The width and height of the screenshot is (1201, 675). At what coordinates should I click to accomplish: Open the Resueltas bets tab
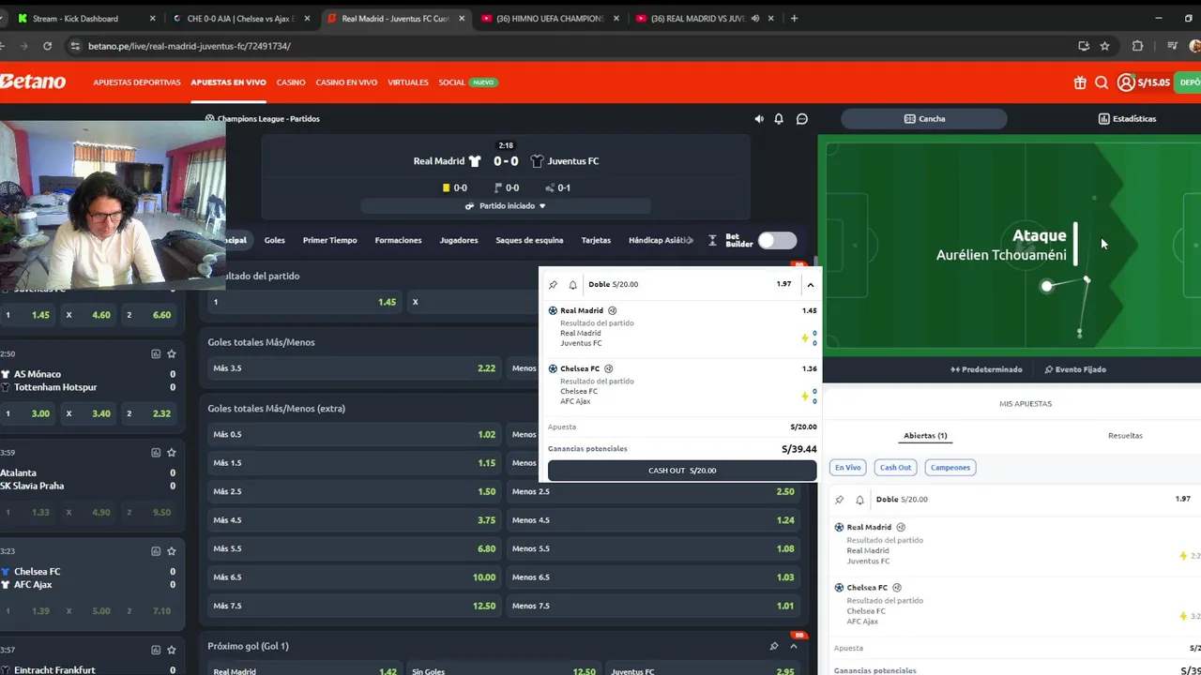tap(1125, 436)
